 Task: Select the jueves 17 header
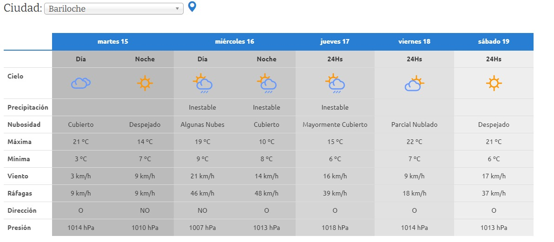click(x=335, y=41)
